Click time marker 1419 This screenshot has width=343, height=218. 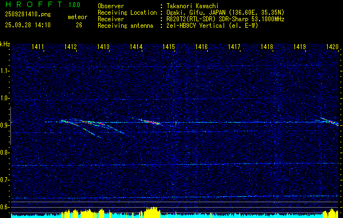point(299,46)
